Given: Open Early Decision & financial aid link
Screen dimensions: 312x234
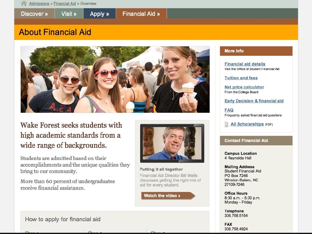Looking at the screenshot, I should pos(254,101).
